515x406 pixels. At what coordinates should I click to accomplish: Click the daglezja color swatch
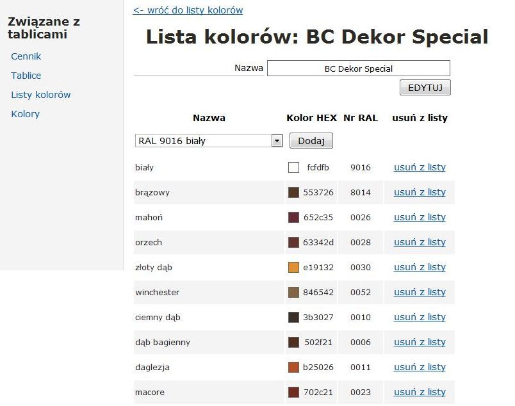point(293,368)
